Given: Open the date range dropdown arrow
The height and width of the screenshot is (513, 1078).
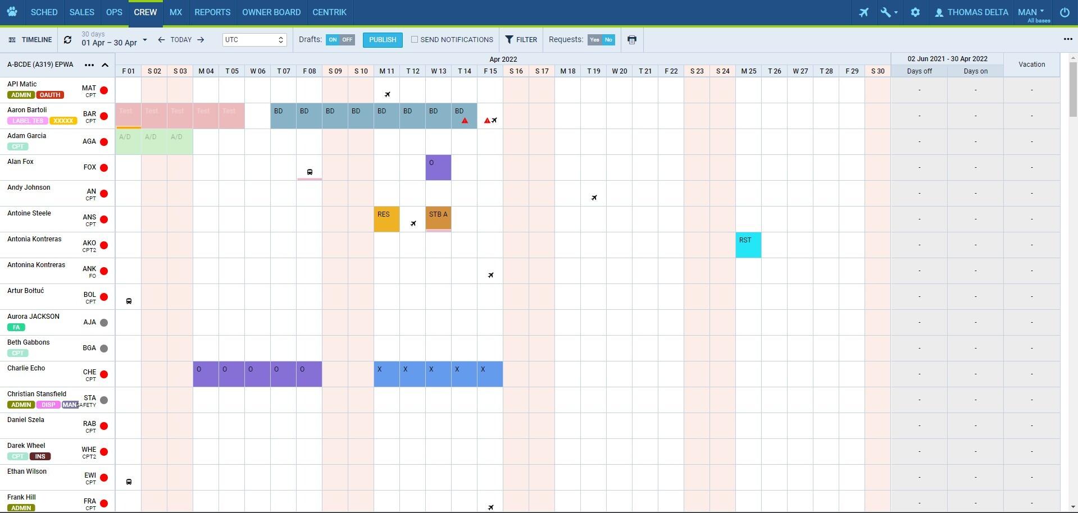Looking at the screenshot, I should coord(145,40).
